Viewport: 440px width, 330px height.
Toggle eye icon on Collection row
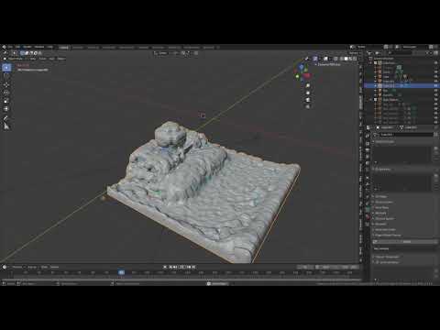coord(436,63)
